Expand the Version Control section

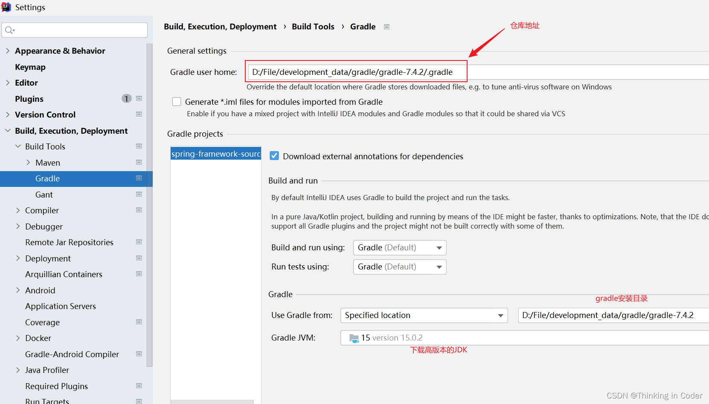coord(8,115)
